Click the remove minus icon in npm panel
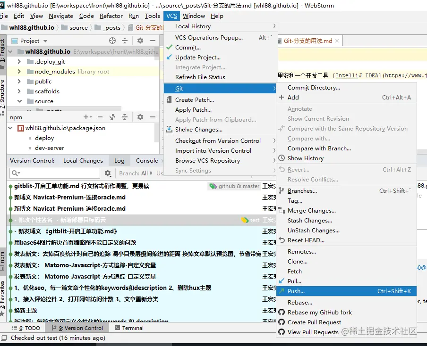The image size is (427, 346). [100, 117]
